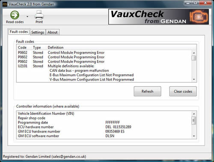
Task: Select the Repair shop code row
Action: point(104,118)
